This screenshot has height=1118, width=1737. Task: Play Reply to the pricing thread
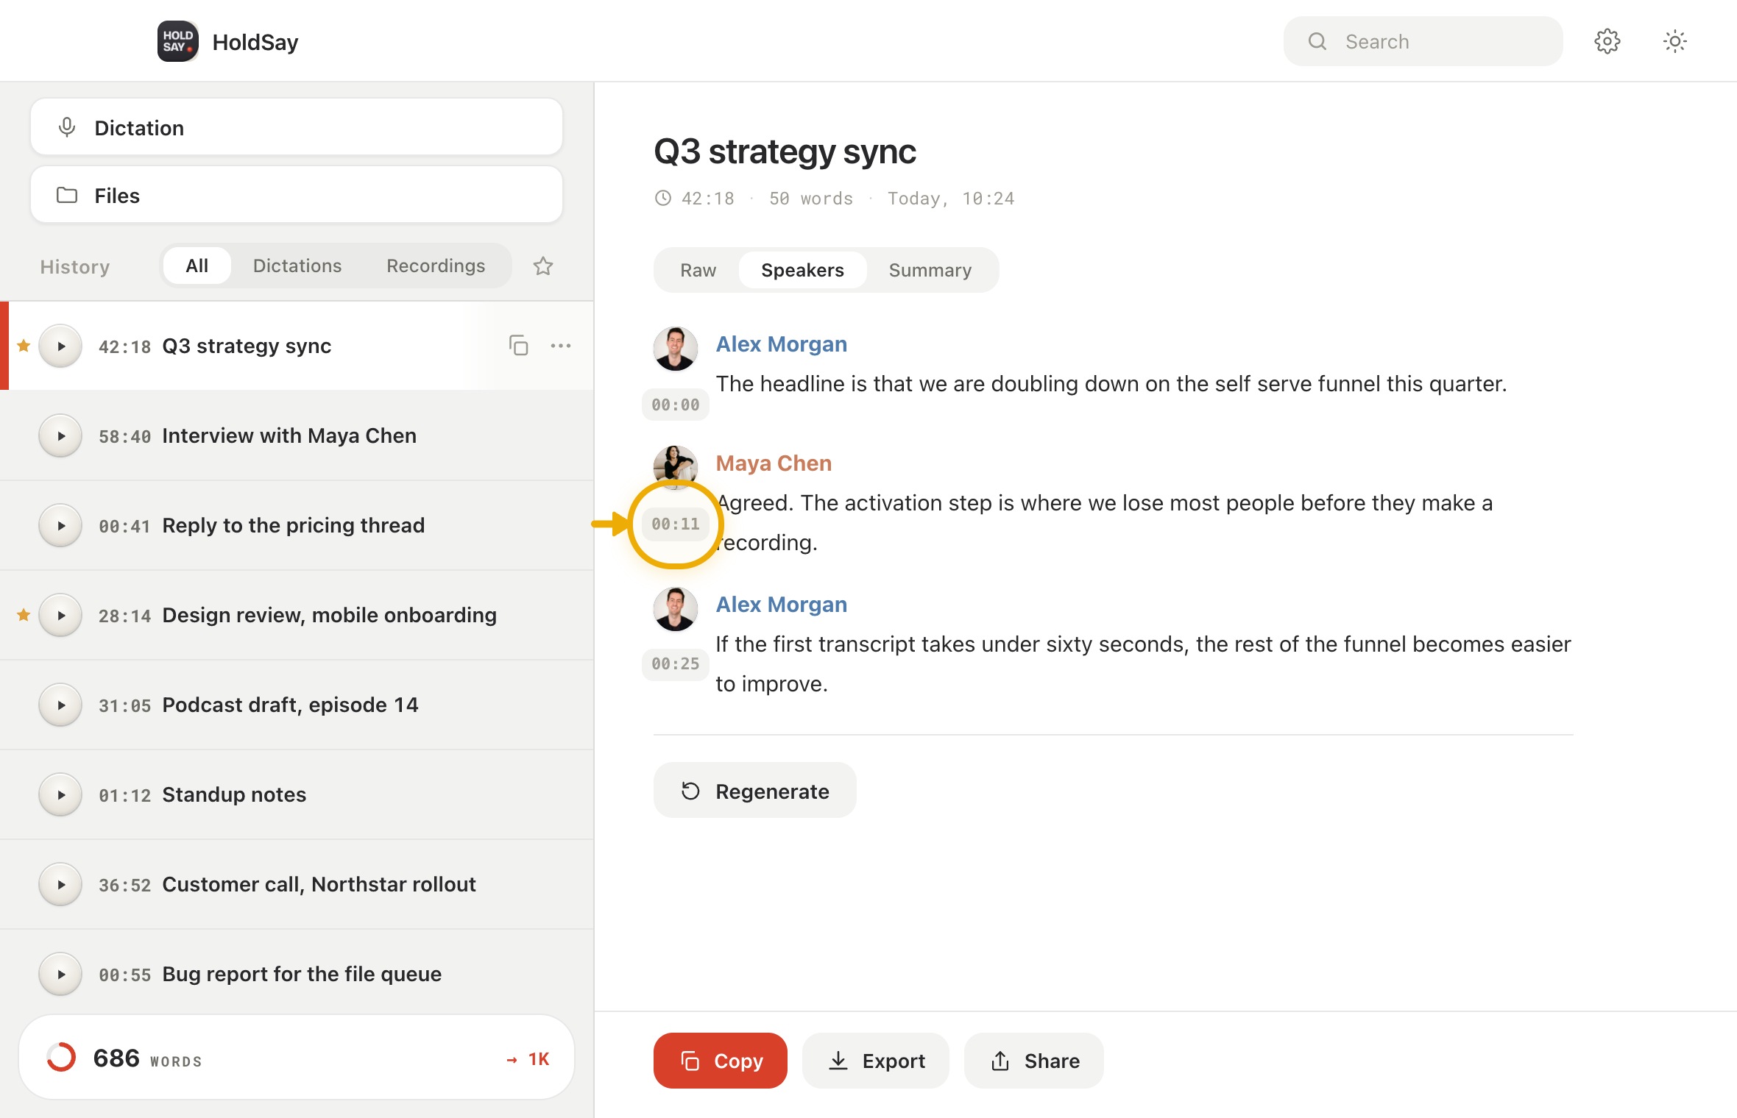tap(60, 525)
